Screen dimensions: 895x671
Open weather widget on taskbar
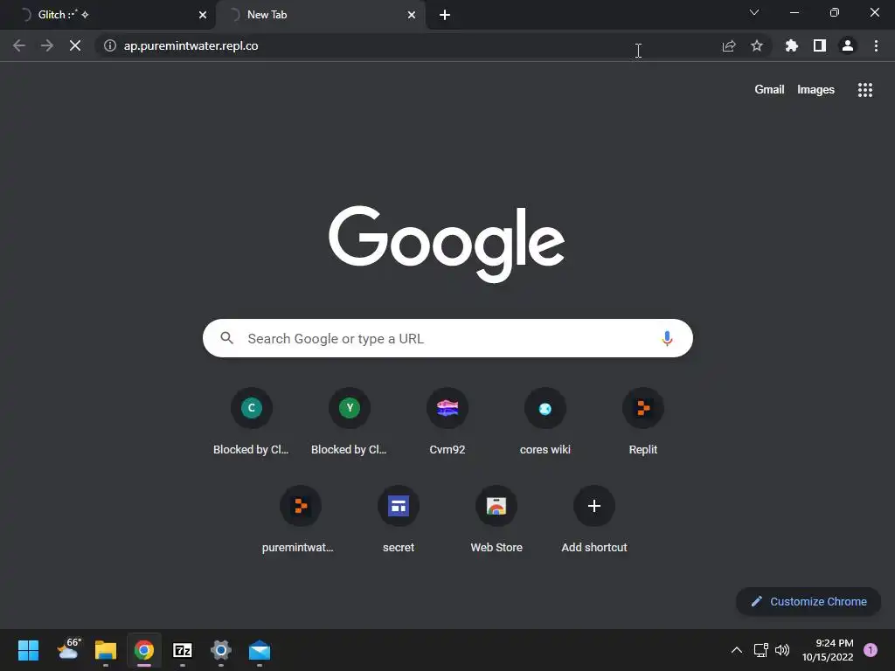click(x=69, y=649)
